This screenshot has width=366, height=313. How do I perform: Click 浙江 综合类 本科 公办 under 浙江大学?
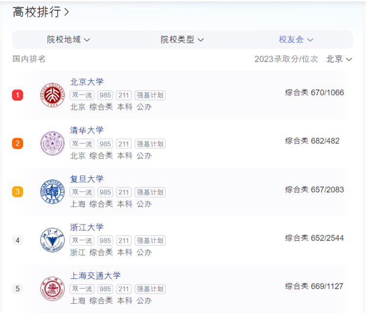(x=111, y=252)
